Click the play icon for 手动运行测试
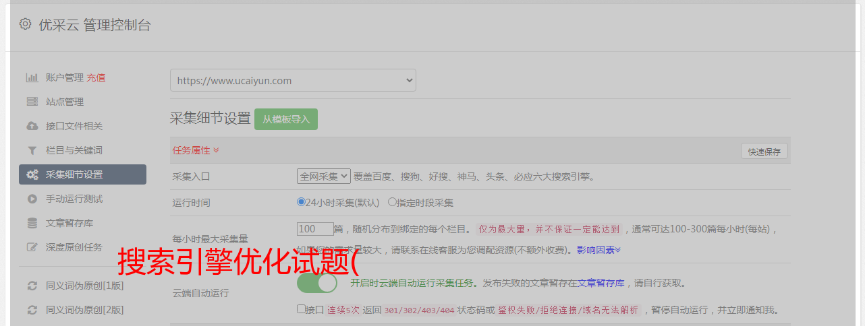The image size is (865, 326). pos(32,199)
